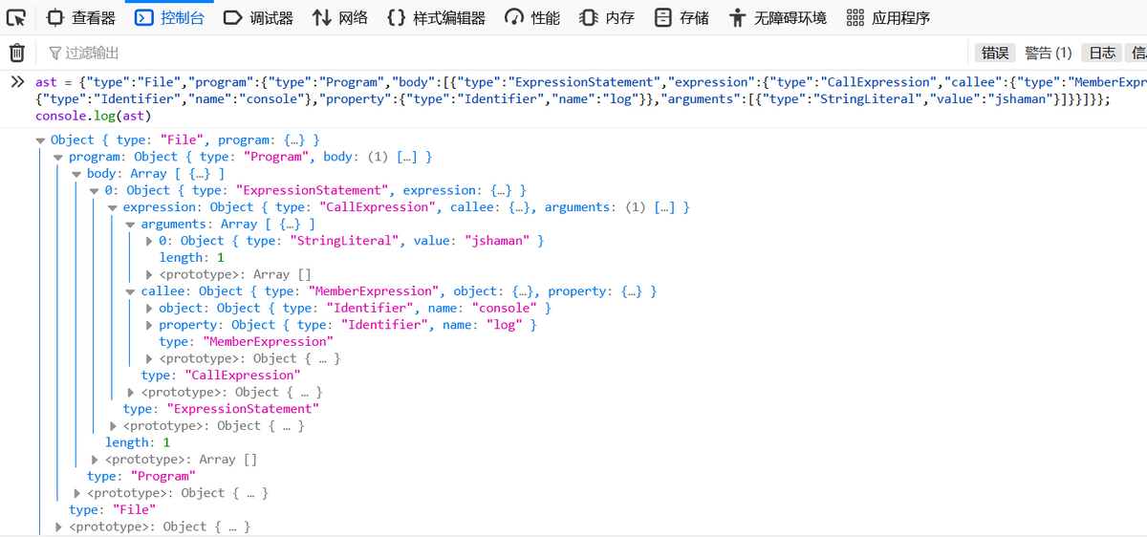The height and width of the screenshot is (537, 1147).
Task: Switch to the 控制台 console tab
Action: coord(169,17)
